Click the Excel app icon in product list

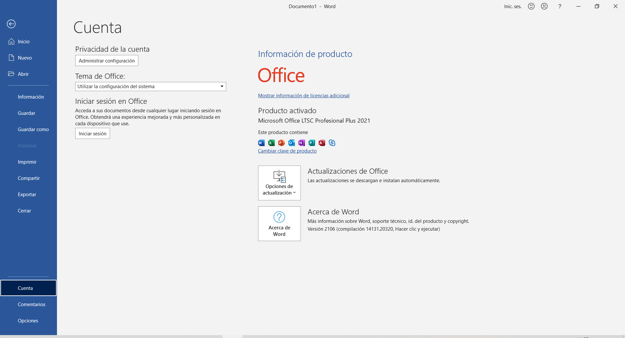point(271,142)
